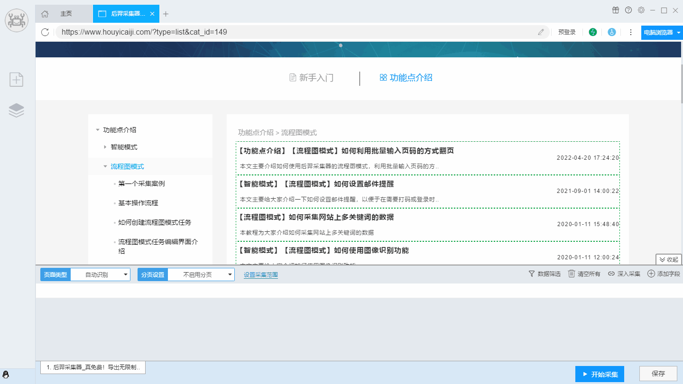Expand the 智能模式 tree node
The width and height of the screenshot is (683, 384).
pyautogui.click(x=105, y=147)
